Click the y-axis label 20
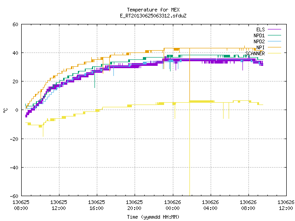The height and width of the screenshot is (221, 295). coord(15,81)
